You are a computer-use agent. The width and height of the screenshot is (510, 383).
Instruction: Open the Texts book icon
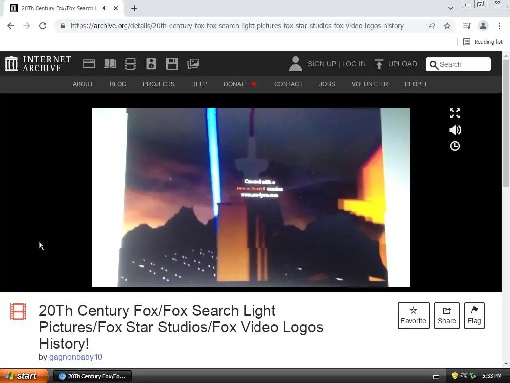[x=109, y=64]
